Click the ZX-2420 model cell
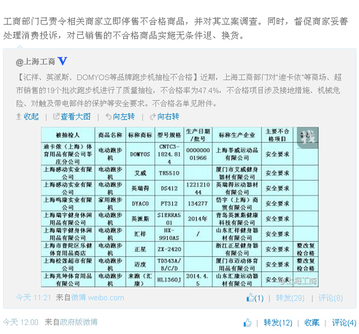The width and height of the screenshot is (359, 334). (x=169, y=249)
